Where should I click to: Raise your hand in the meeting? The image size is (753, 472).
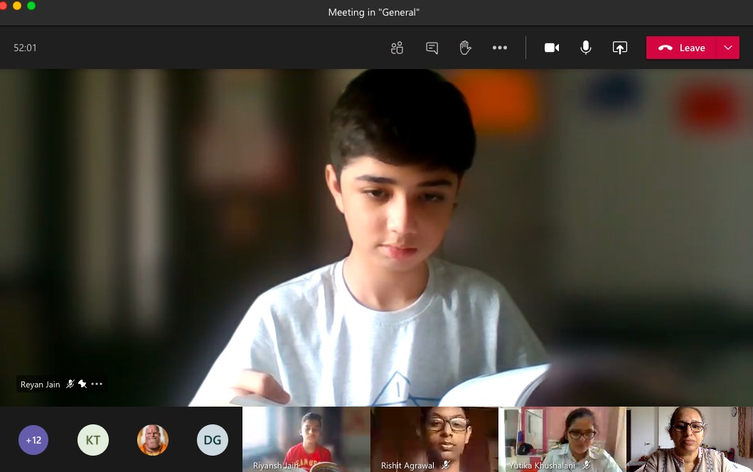(465, 48)
